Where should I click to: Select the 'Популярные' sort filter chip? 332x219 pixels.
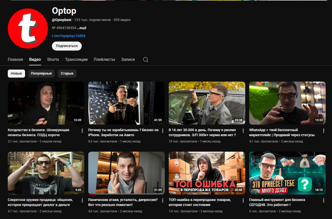point(41,74)
